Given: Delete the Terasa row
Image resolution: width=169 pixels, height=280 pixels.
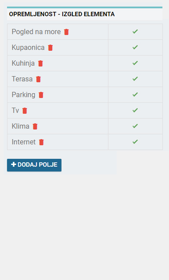Looking at the screenshot, I should 38,79.
